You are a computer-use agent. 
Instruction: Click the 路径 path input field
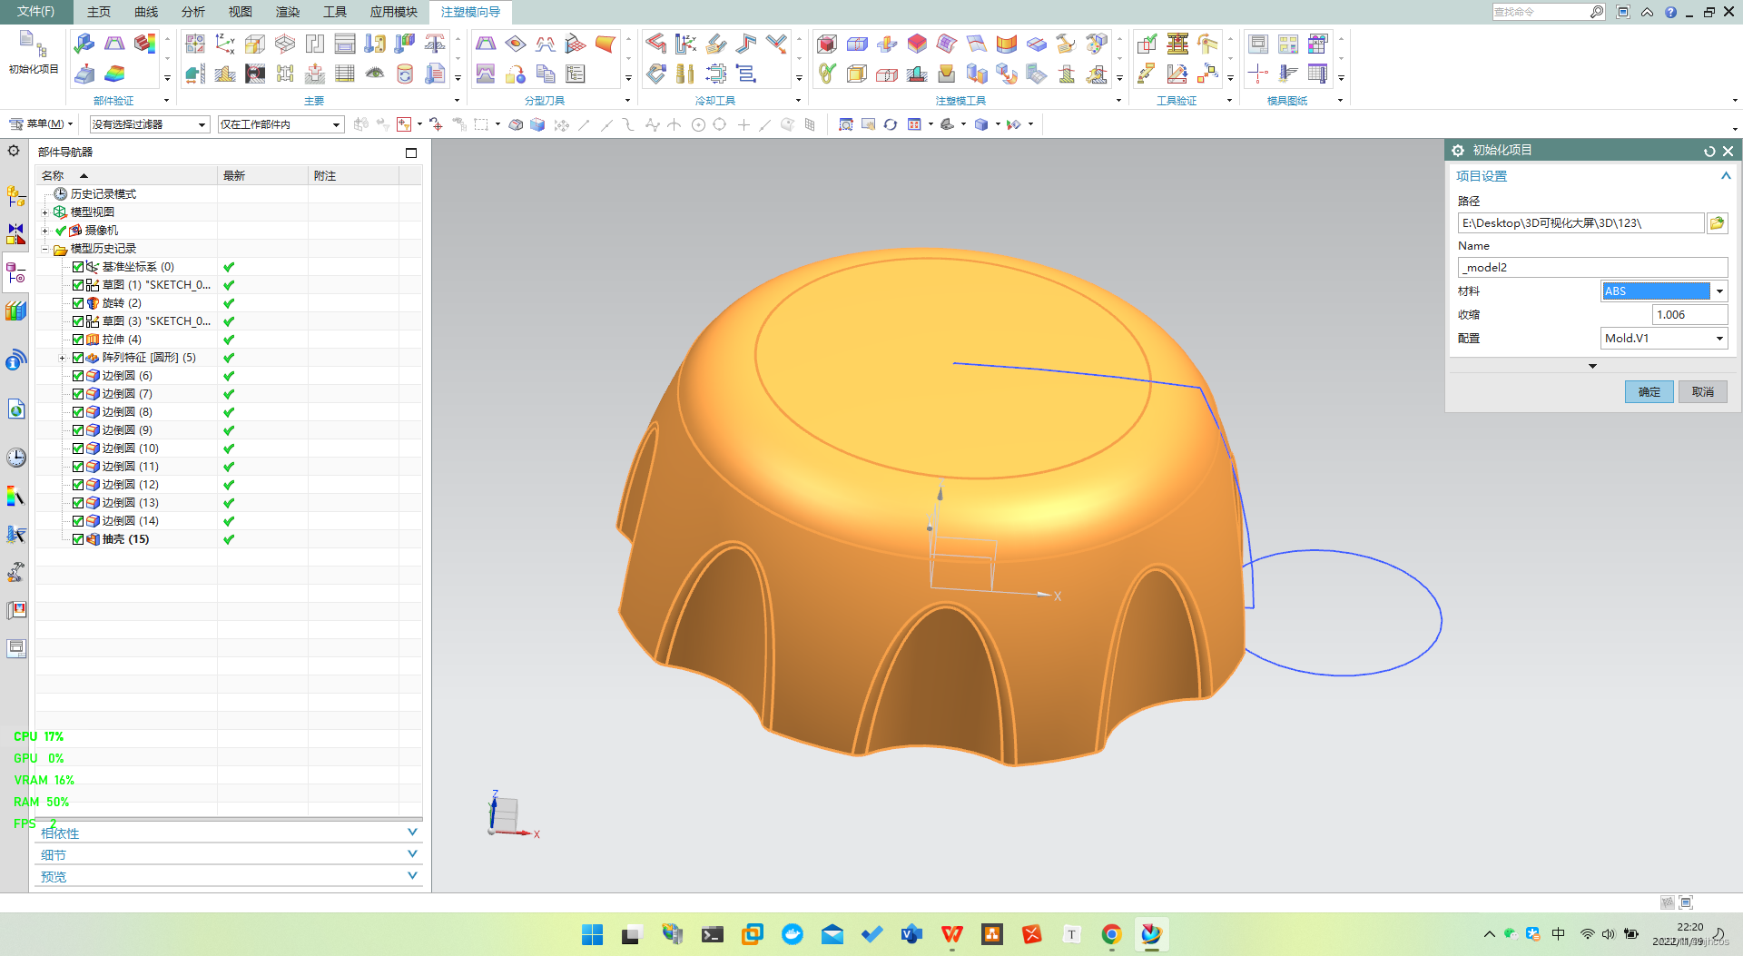pos(1581,223)
